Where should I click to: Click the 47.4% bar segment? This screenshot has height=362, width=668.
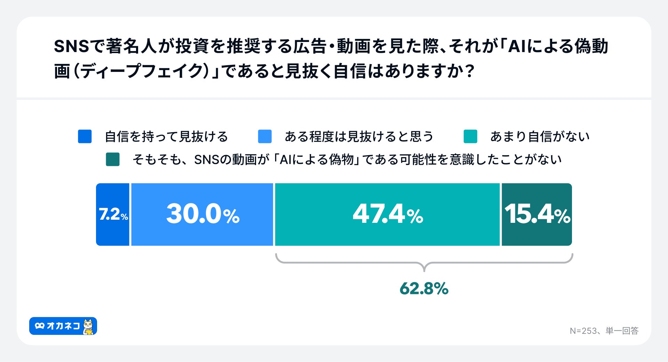(387, 214)
